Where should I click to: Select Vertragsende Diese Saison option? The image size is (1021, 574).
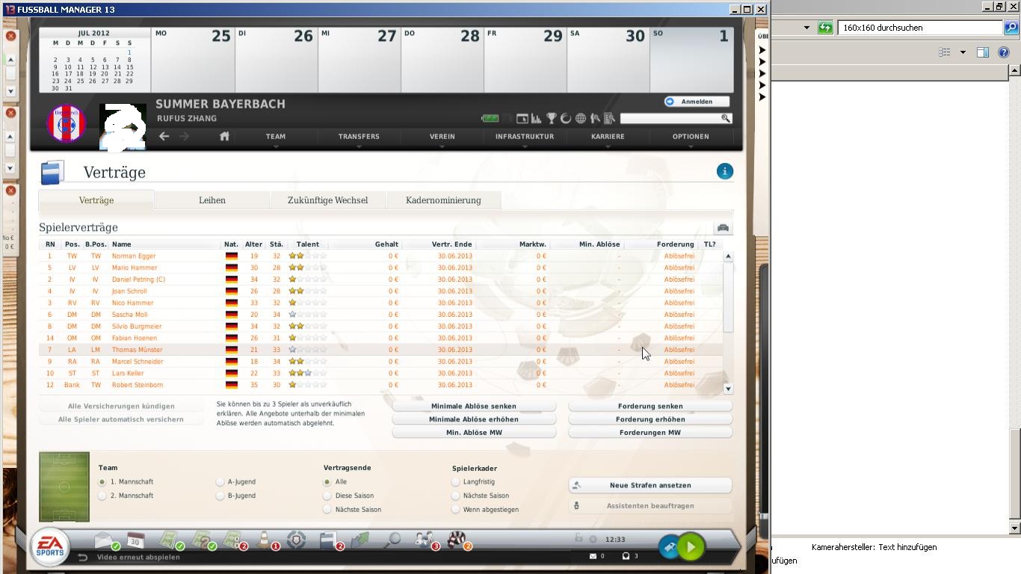coord(327,496)
